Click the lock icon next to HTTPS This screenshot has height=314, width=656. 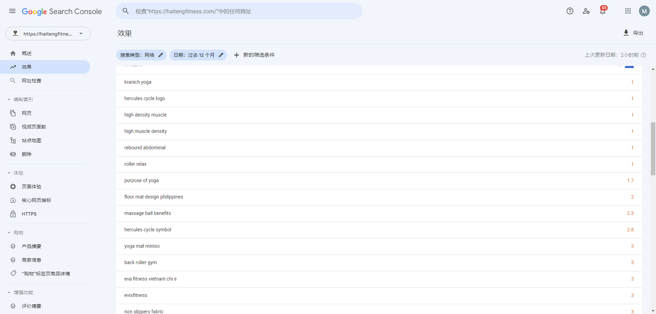13,214
